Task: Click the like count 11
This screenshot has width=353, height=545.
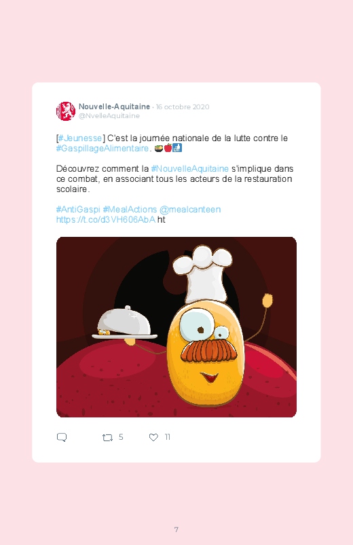Action: (x=167, y=437)
